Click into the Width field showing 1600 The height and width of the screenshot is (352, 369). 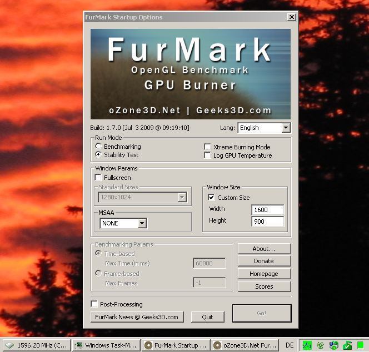coord(267,210)
